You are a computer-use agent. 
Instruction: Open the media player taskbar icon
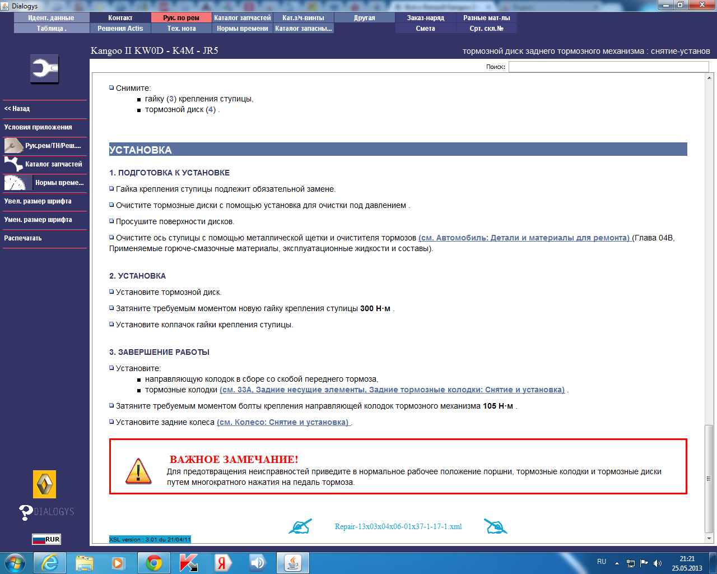pos(118,563)
